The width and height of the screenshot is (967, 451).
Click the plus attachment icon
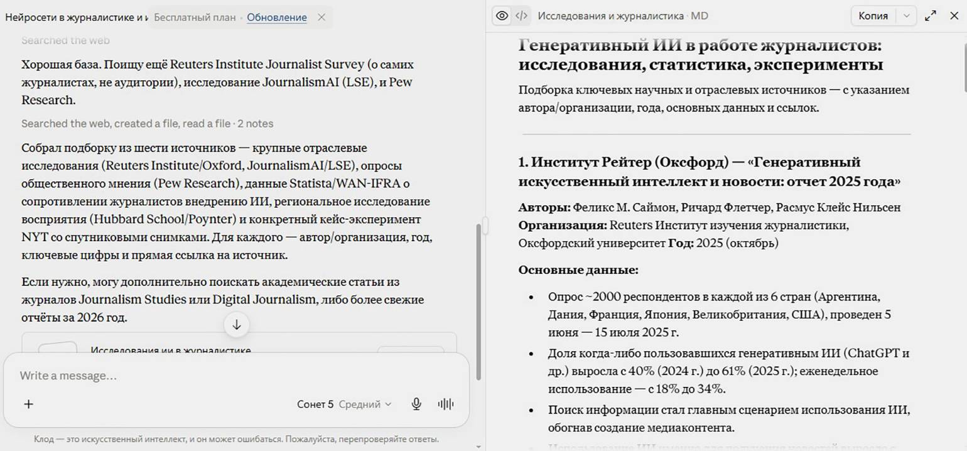pos(28,404)
